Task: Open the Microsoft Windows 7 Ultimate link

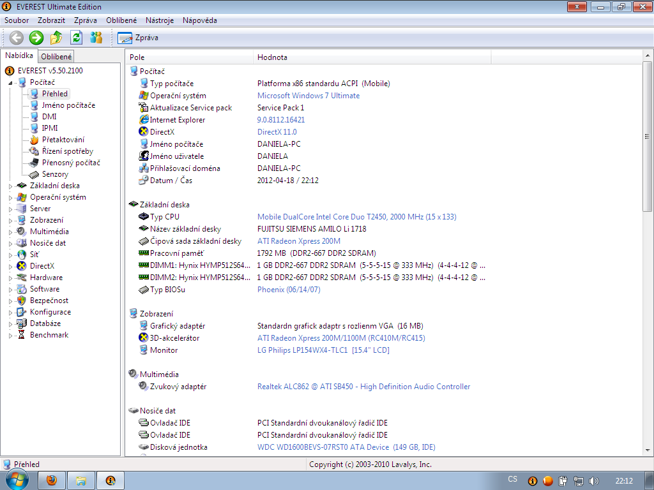Action: (308, 96)
